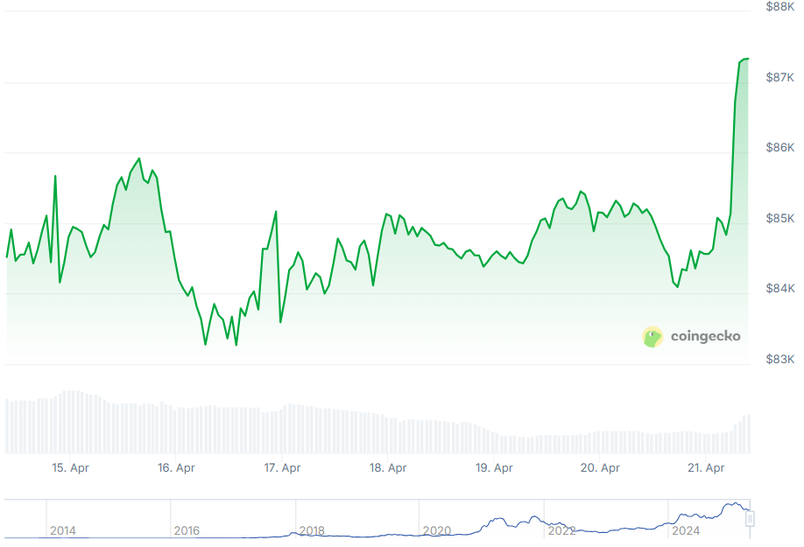
Task: Click 2014 in the range navigator
Action: click(62, 530)
